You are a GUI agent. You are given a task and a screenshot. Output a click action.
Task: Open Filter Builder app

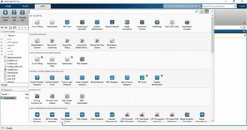(x=82, y=116)
